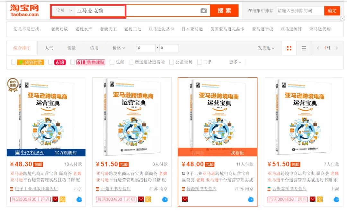Click the 确定 exclude button
This screenshot has height=211, width=347.
pos(332,11)
